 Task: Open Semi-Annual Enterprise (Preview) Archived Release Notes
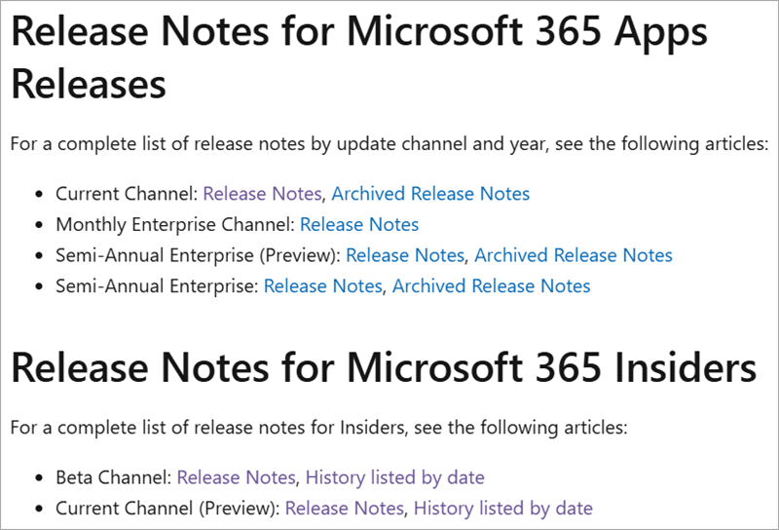(x=574, y=255)
